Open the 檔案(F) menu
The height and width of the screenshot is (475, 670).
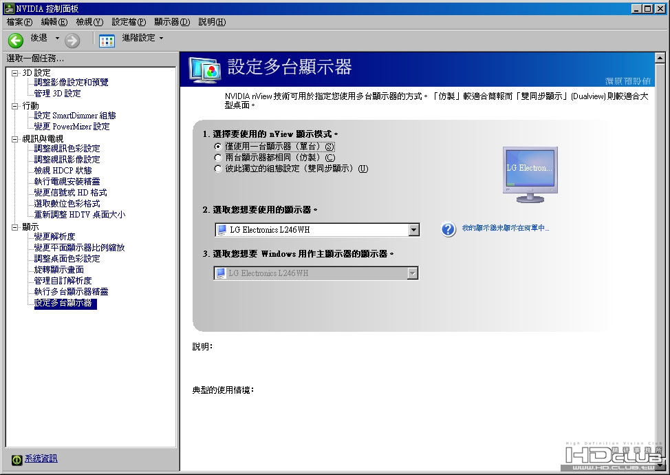click(20, 22)
